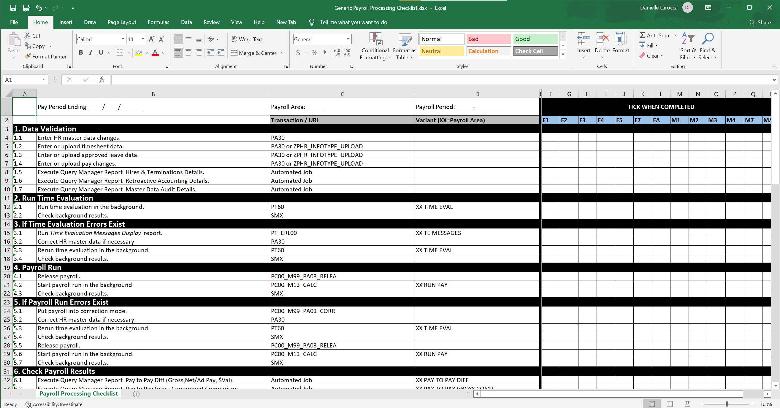Open Conditional Formatting
Screen dimensions: 780x408
tap(375, 46)
